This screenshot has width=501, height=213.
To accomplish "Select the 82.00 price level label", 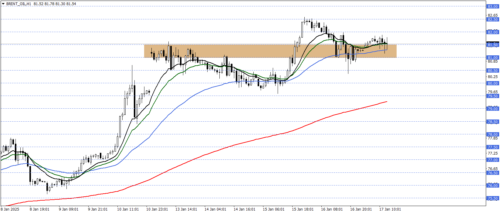I will tap(493, 32).
